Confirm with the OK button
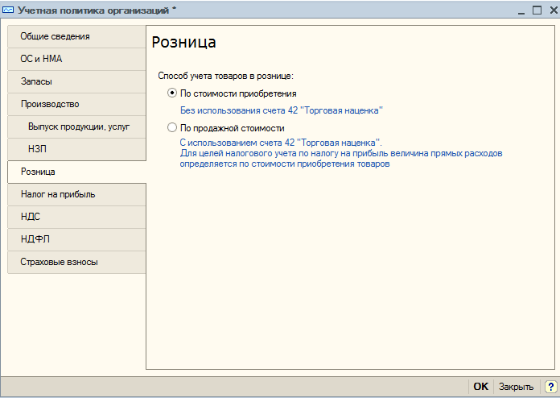Screen dimensions: 560x398 [x=480, y=387]
